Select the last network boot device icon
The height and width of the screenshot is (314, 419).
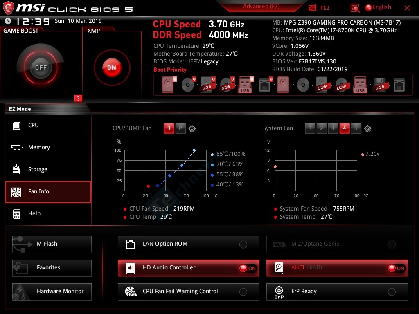399,85
